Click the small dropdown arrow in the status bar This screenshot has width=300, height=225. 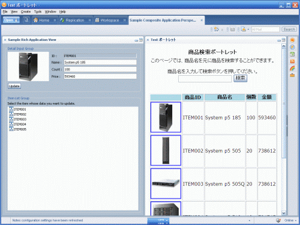[x=250, y=220]
